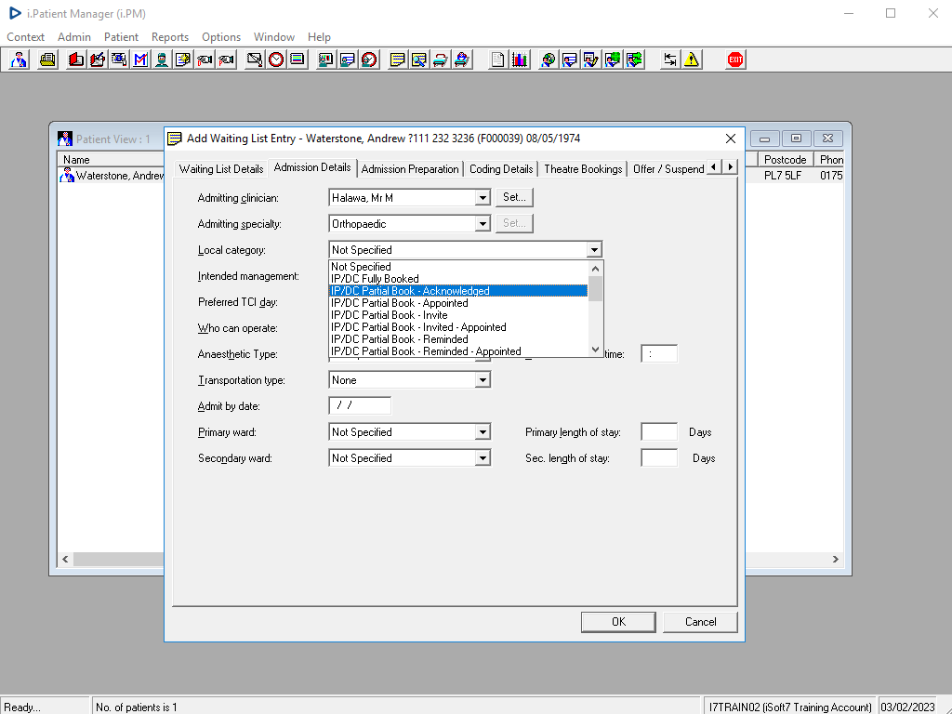Pick 'IP/DC Partial Book - Reminded' option
The image size is (952, 714).
[458, 339]
